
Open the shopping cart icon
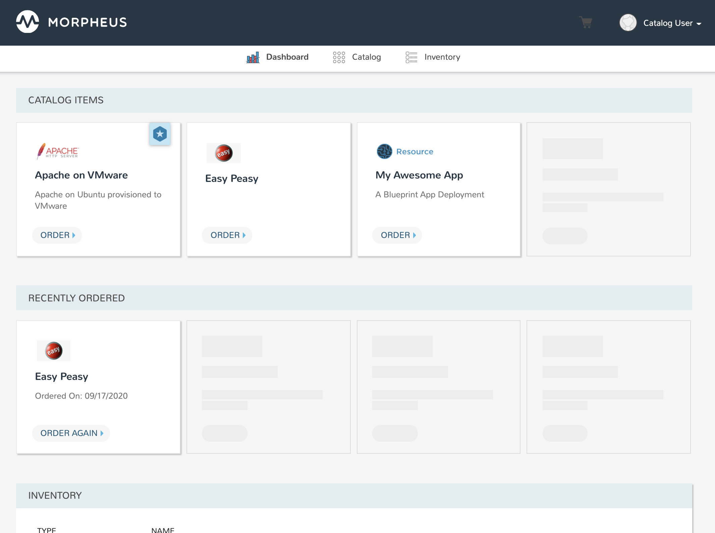pyautogui.click(x=586, y=22)
